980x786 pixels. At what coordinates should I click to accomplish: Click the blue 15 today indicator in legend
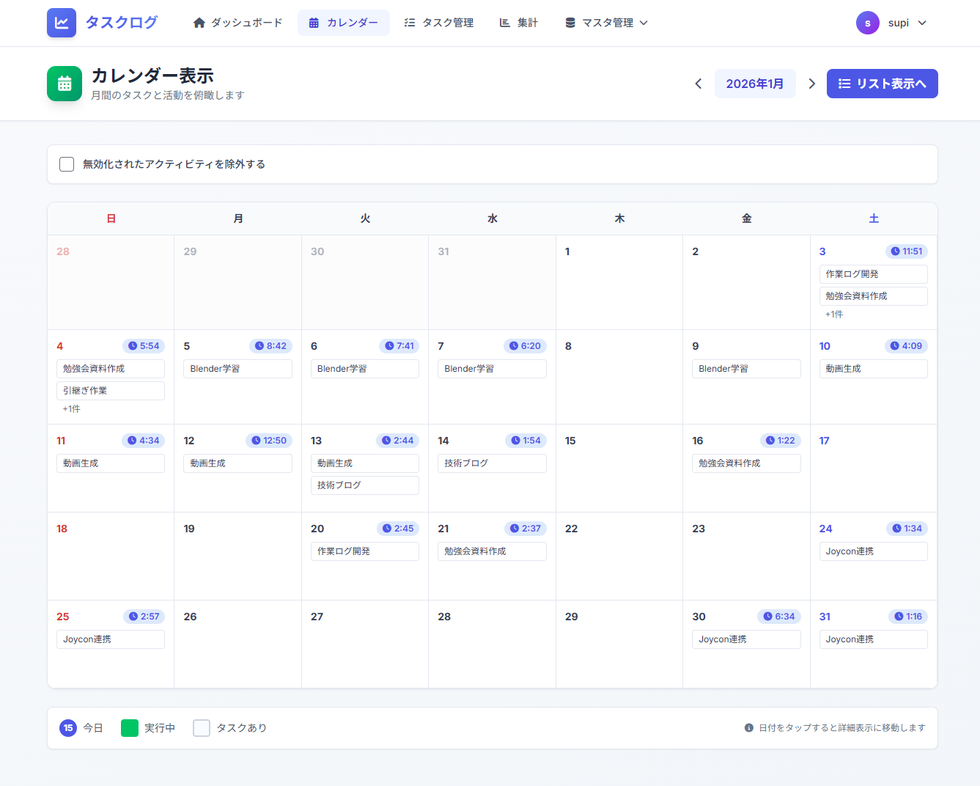pyautogui.click(x=68, y=728)
